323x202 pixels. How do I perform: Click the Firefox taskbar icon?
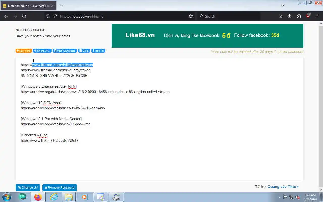pos(38,197)
